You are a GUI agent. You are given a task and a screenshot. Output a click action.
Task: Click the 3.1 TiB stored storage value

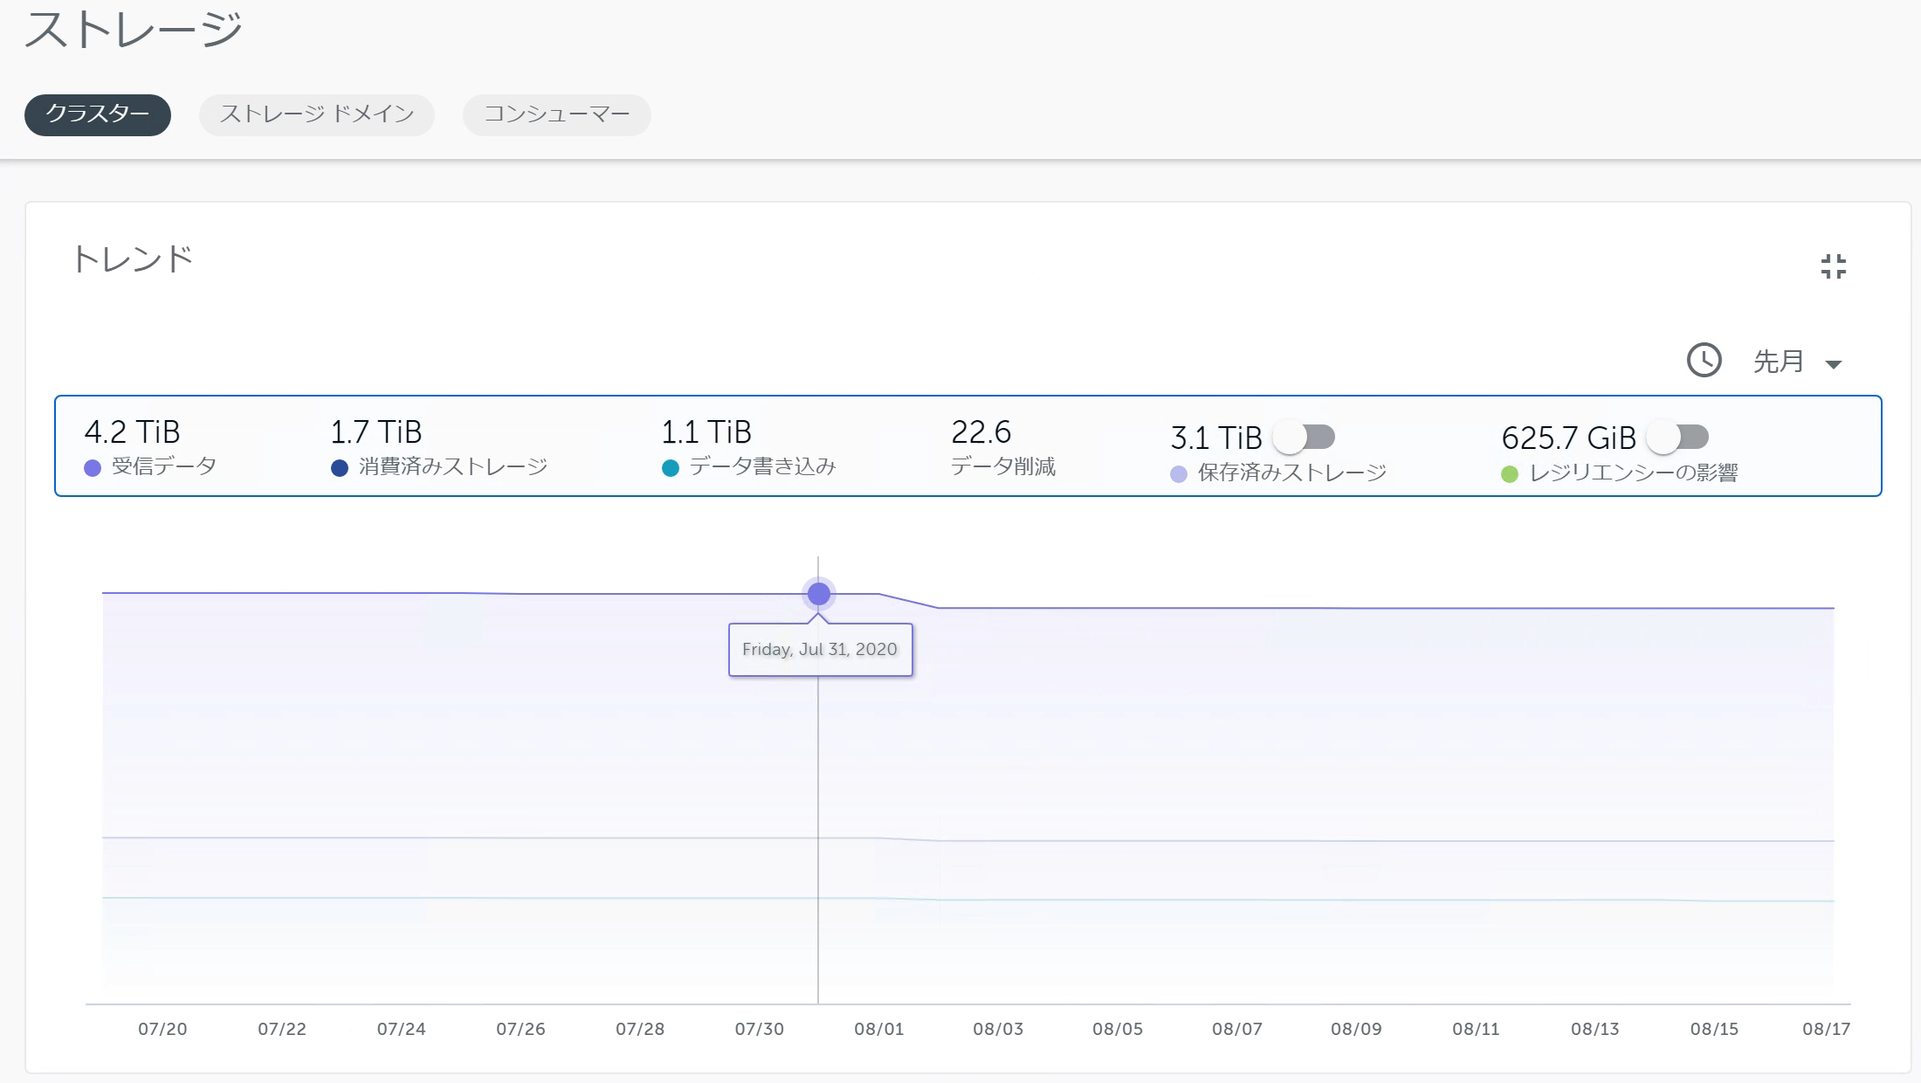click(1216, 438)
